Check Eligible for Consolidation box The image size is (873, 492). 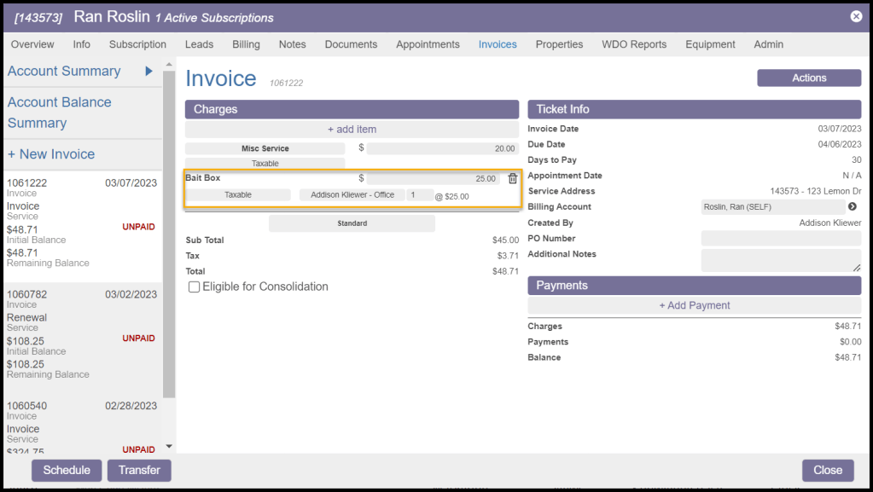(x=195, y=287)
